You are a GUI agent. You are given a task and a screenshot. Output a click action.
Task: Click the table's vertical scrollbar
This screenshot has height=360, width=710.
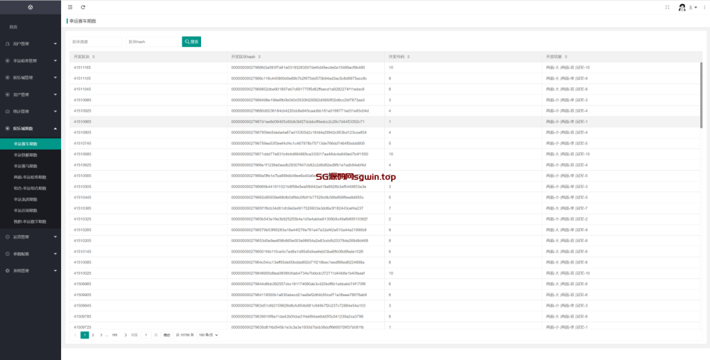click(x=700, y=94)
